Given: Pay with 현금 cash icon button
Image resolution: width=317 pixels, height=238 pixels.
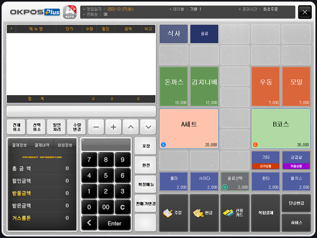Looking at the screenshot, I should (205, 213).
